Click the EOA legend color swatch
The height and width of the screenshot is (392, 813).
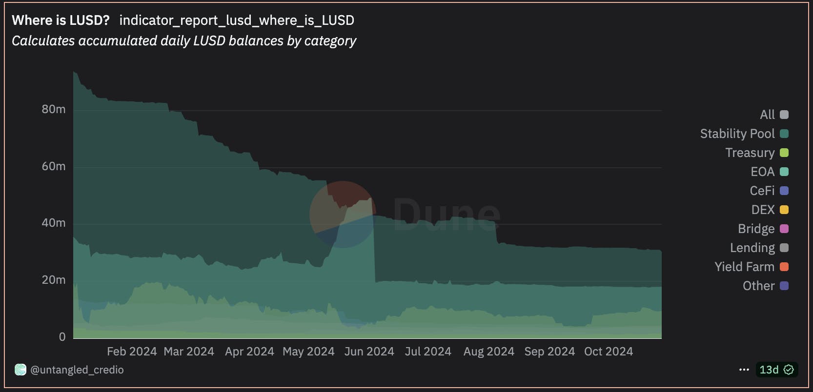pos(784,172)
